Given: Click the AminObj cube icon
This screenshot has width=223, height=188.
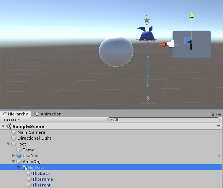Looking at the screenshot, I should click(x=19, y=162).
